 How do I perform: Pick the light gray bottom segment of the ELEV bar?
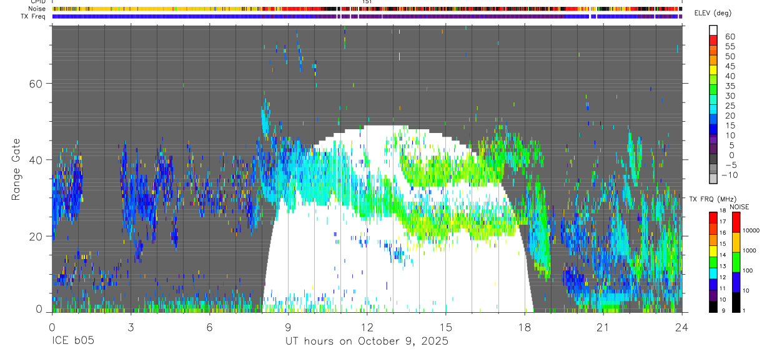(713, 179)
